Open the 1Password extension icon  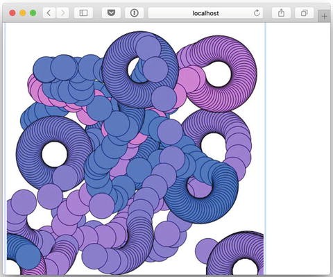(135, 13)
